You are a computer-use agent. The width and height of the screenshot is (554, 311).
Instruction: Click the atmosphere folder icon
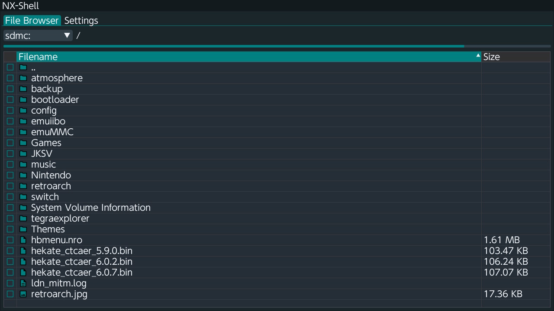pyautogui.click(x=23, y=78)
